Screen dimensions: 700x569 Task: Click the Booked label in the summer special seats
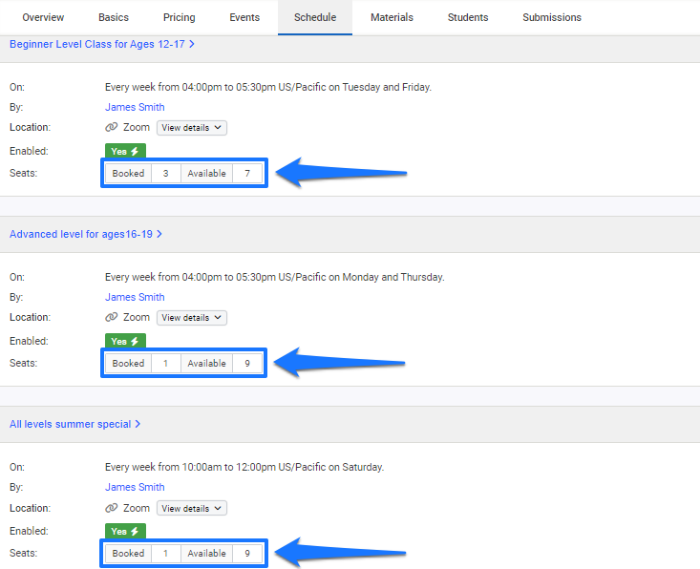coord(128,554)
